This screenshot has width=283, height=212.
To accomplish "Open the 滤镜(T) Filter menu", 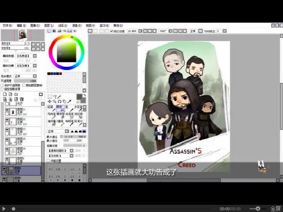I will (77, 25).
